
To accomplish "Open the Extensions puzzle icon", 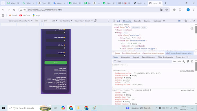I will coord(180,10).
